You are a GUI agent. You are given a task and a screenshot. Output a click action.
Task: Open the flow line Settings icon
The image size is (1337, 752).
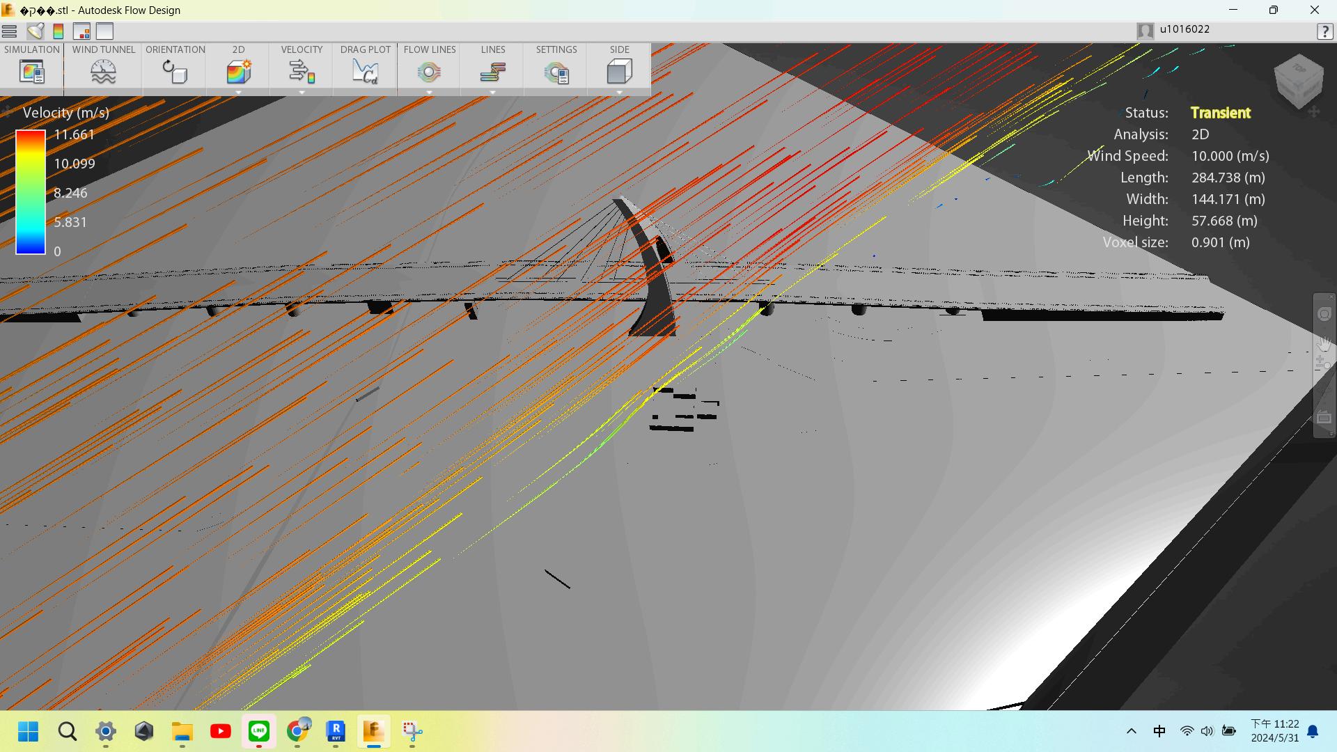(556, 71)
